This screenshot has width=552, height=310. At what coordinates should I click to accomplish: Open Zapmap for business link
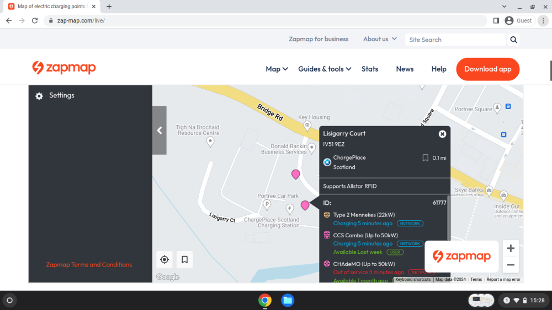(x=319, y=39)
